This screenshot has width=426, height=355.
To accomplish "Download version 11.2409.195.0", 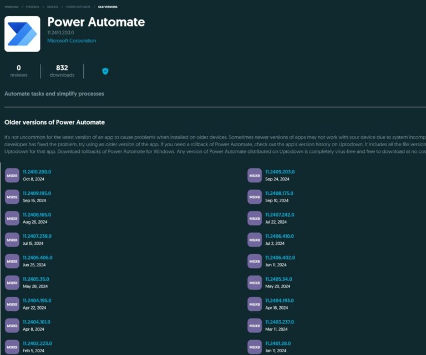I will 37,193.
